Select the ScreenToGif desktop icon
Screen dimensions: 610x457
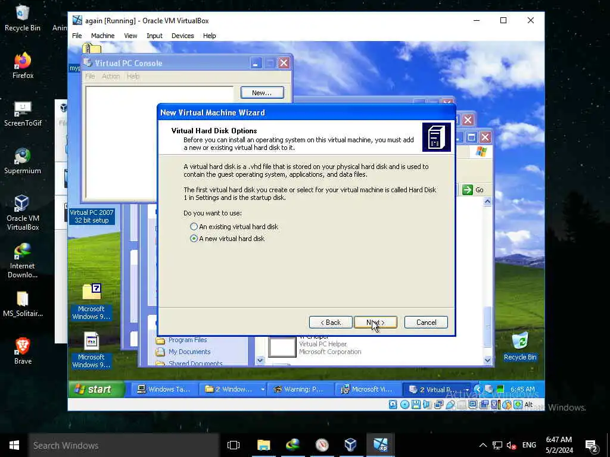point(23,114)
